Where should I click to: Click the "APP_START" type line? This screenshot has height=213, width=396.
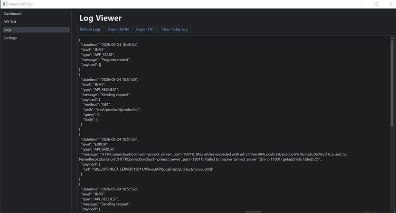98,55
